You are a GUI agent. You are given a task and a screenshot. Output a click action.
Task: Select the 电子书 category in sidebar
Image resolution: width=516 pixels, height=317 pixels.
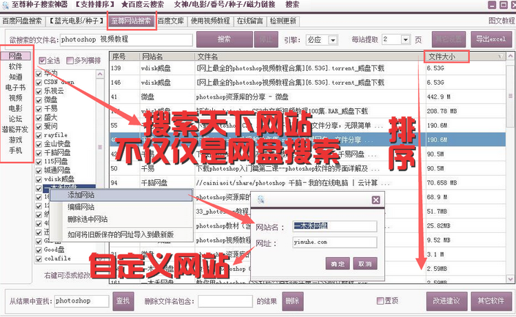click(15, 88)
